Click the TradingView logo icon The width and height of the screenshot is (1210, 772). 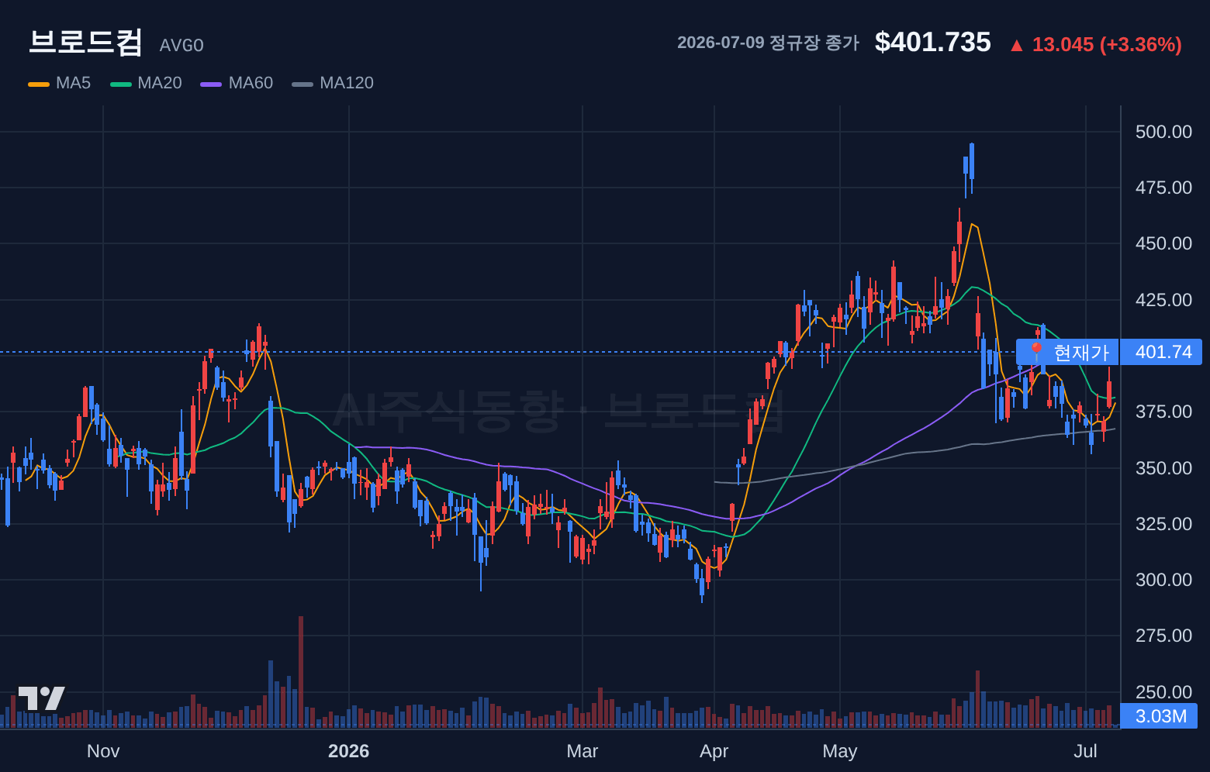(x=41, y=698)
